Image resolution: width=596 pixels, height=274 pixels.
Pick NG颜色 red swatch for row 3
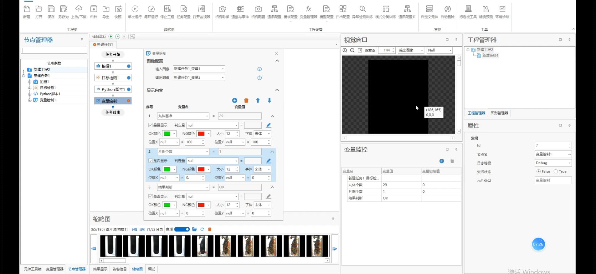pos(201,205)
